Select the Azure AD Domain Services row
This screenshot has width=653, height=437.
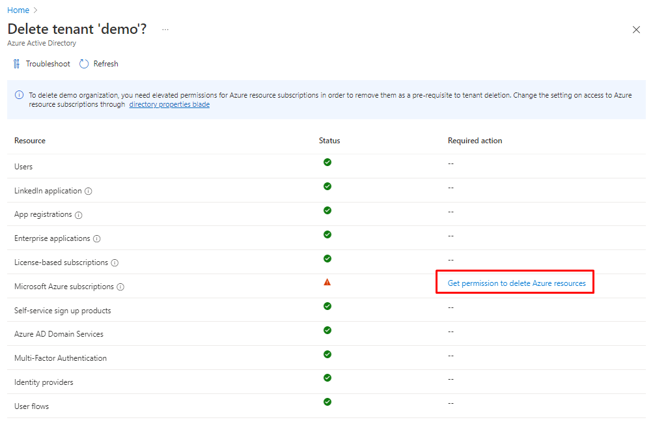(59, 334)
